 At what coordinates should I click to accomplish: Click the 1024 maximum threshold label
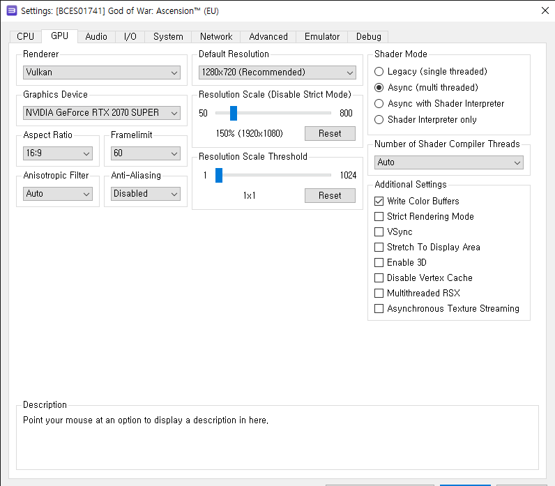(x=348, y=175)
